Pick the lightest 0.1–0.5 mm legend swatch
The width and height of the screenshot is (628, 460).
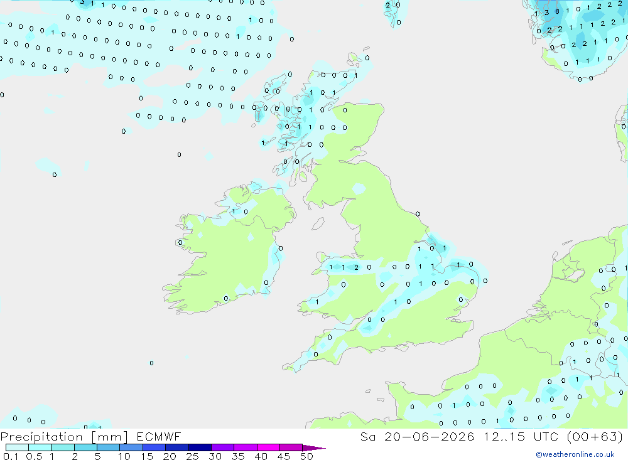pos(17,447)
